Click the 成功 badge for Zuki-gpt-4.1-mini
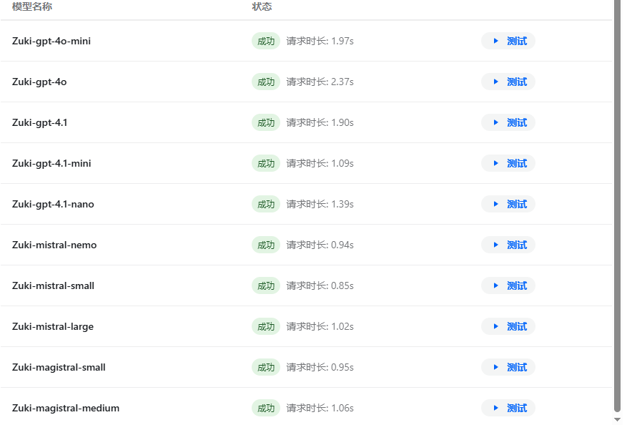The width and height of the screenshot is (627, 425). (266, 164)
